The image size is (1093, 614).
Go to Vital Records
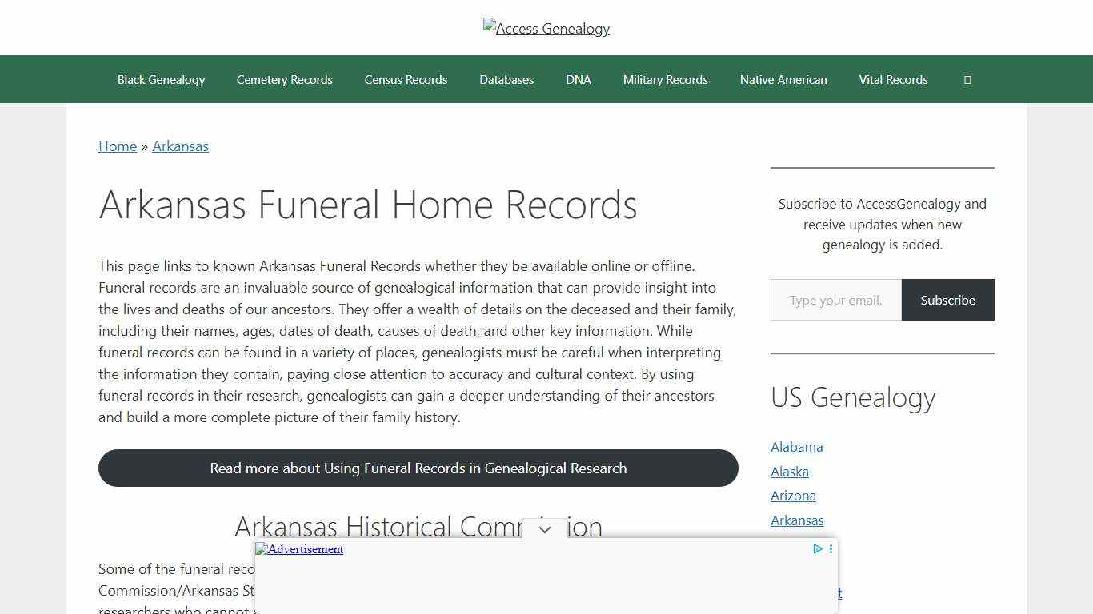(893, 79)
